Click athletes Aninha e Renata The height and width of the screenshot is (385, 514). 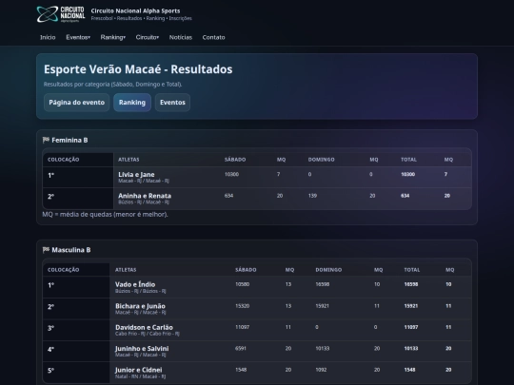[145, 196]
